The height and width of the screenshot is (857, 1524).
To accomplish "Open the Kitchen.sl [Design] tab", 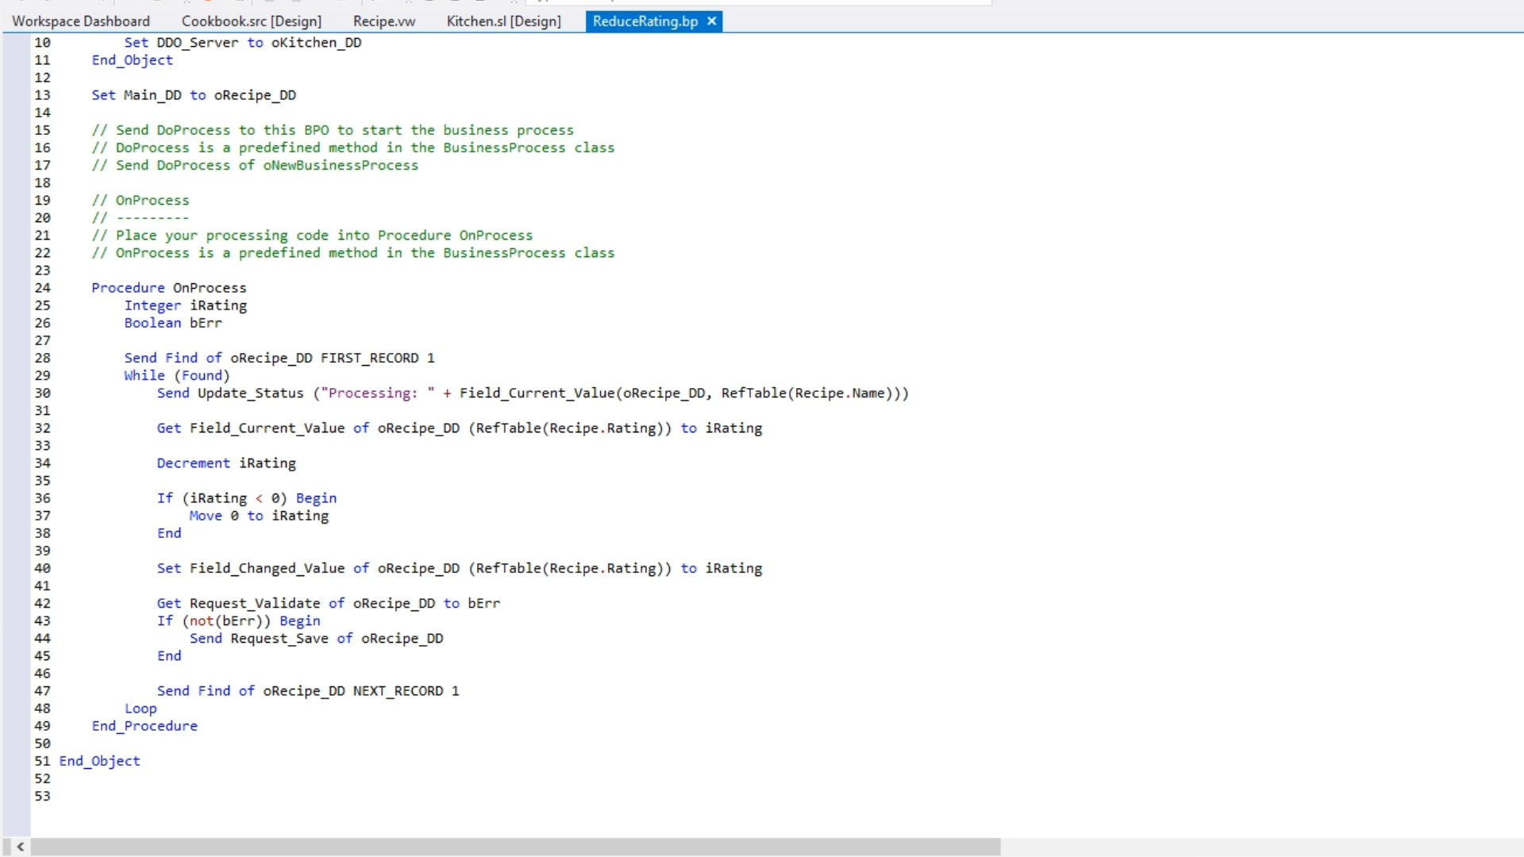I will [x=503, y=21].
